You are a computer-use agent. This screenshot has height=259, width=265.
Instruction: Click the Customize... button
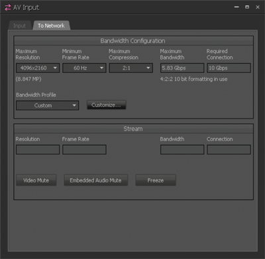coord(106,105)
